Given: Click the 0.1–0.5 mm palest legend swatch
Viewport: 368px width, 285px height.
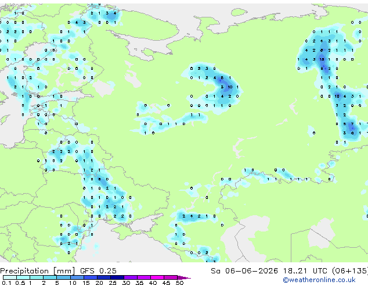Looking at the screenshot, I should click(10, 277).
